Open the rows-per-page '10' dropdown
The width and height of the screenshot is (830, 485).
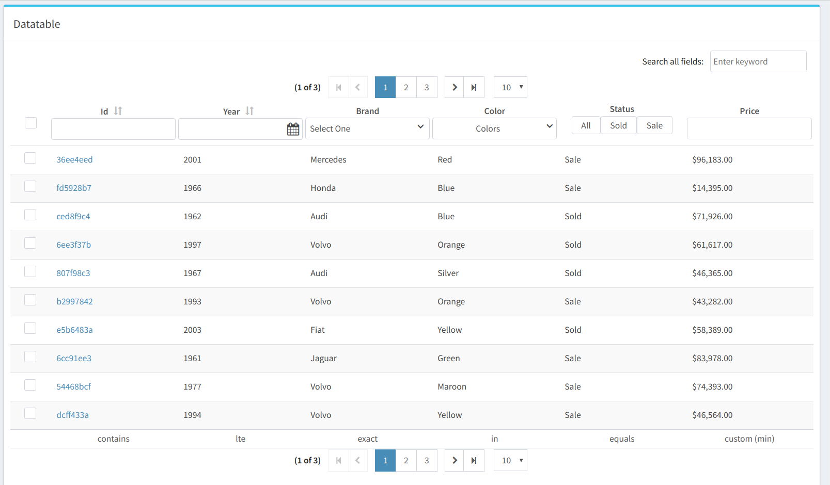(510, 87)
